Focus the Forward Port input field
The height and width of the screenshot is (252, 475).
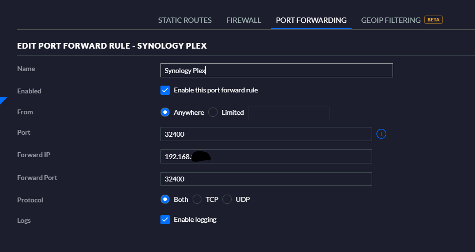coord(266,179)
